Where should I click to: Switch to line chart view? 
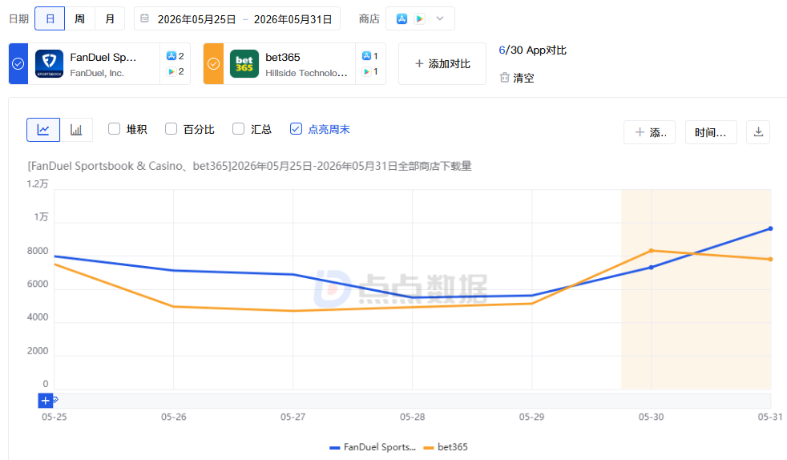click(x=43, y=130)
